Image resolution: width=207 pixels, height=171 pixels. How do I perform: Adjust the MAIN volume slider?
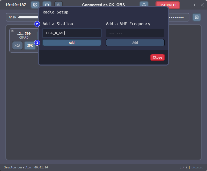28,17
